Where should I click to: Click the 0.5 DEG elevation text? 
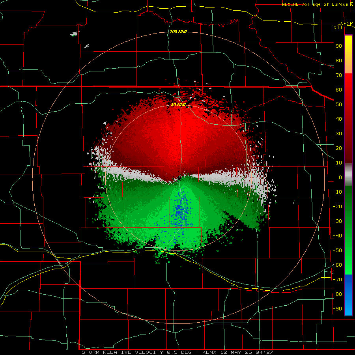pos(179,352)
